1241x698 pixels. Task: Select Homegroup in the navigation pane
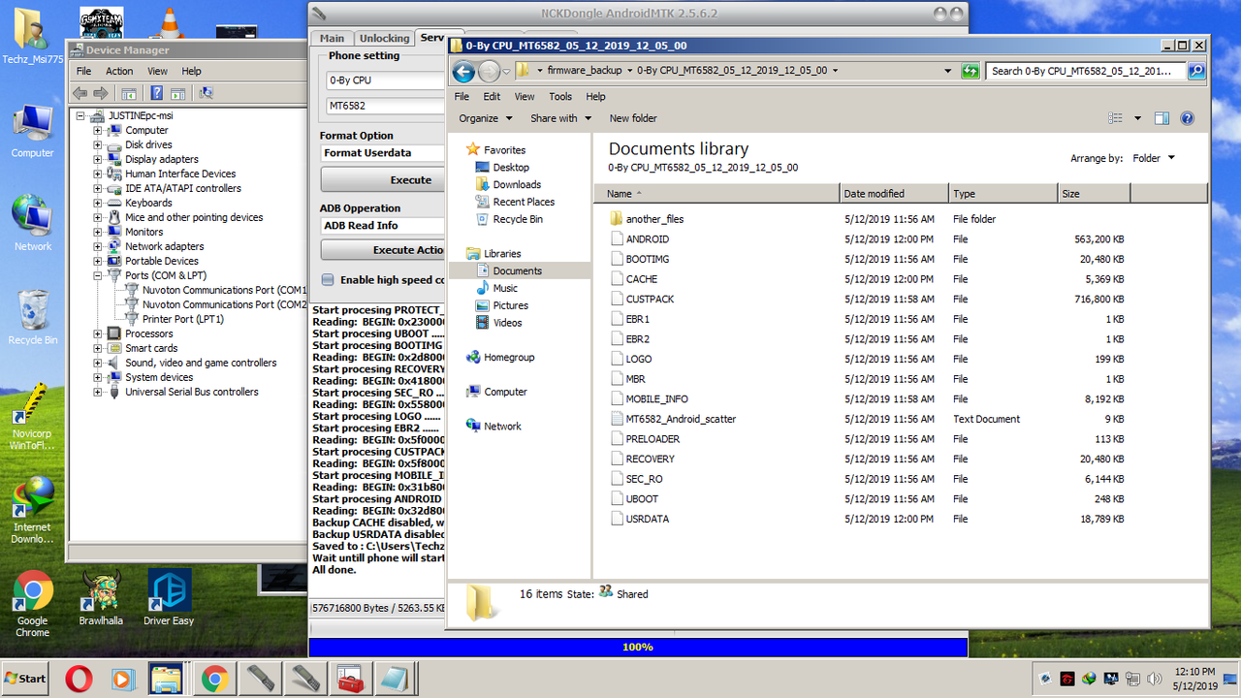pyautogui.click(x=509, y=358)
